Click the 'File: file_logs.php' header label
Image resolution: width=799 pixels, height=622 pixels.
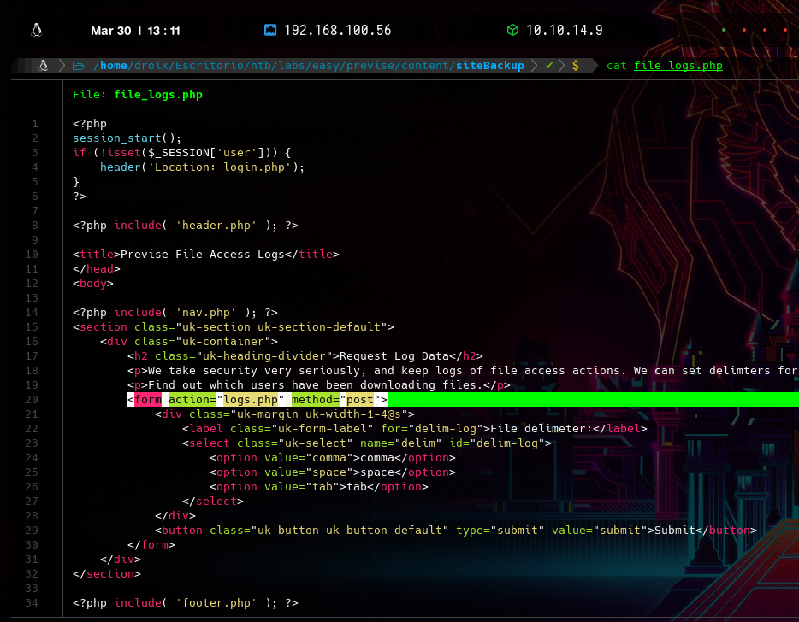pyautogui.click(x=138, y=95)
